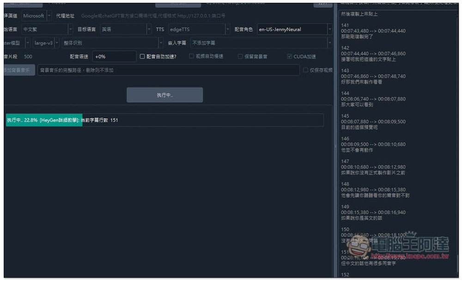Expand the 不添加字幕 embed subtitle dropdown
This screenshot has height=281, width=462.
(x=261, y=43)
